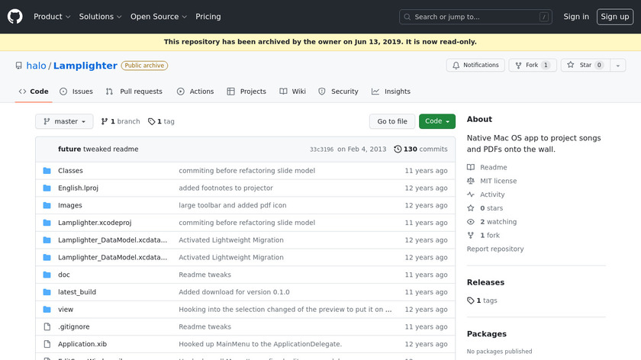Screen dimensions: 641x360
Task: Open the Wiki tab
Action: (x=293, y=92)
